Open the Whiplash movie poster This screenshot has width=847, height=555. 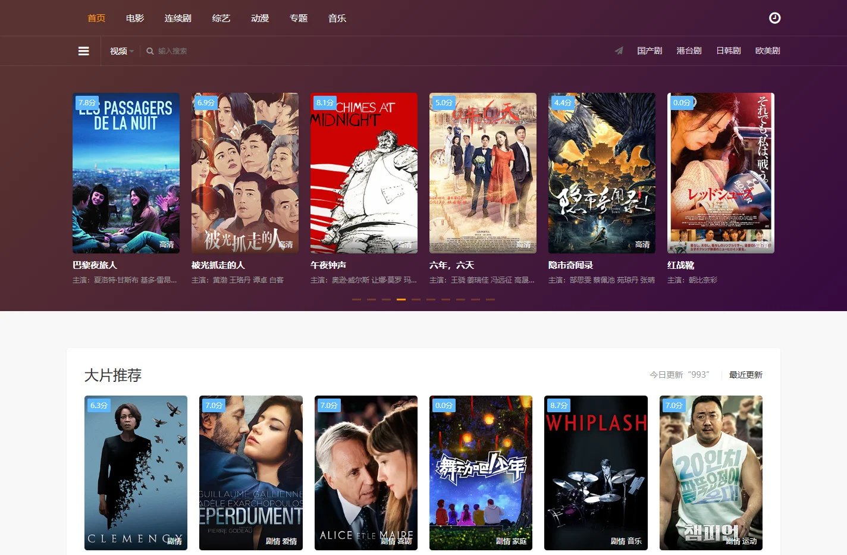(x=596, y=473)
